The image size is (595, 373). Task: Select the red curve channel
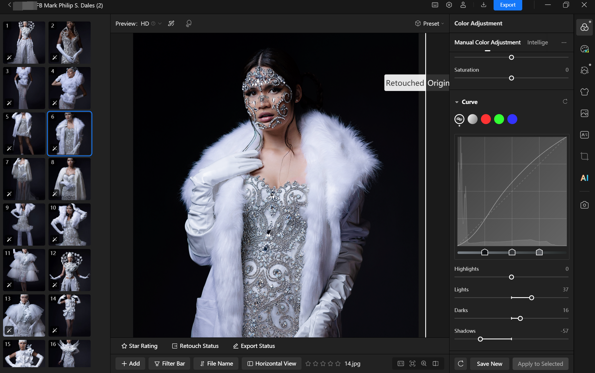pos(486,119)
